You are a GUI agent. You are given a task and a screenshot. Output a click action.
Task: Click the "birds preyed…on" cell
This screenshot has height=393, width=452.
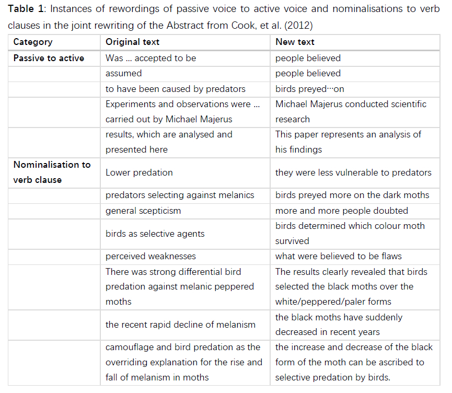tap(310, 89)
